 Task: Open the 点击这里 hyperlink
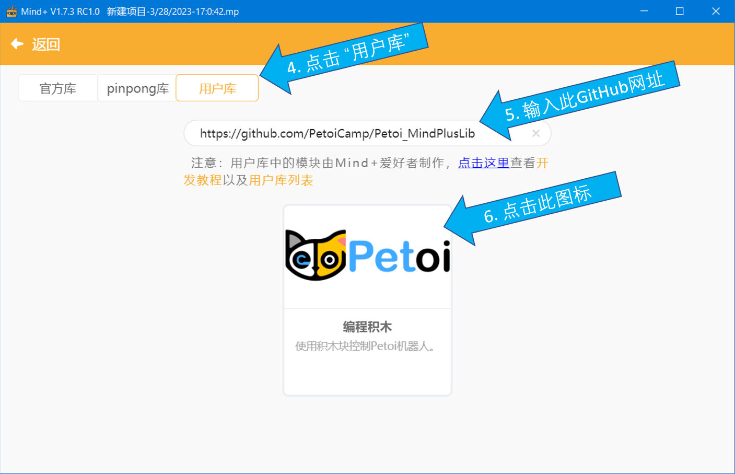484,163
